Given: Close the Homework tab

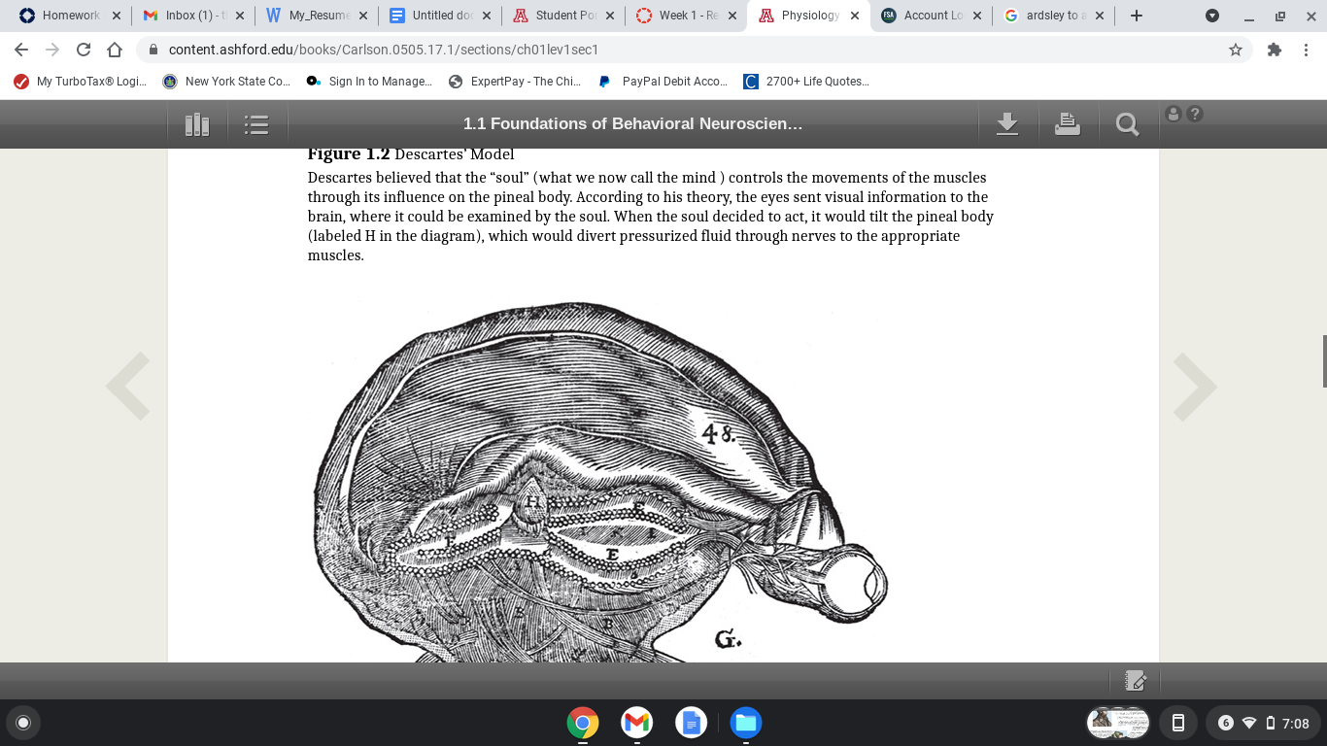Looking at the screenshot, I should 117,16.
